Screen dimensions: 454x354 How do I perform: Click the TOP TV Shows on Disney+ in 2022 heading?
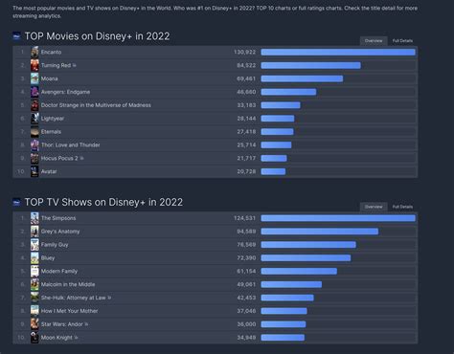[x=103, y=202]
